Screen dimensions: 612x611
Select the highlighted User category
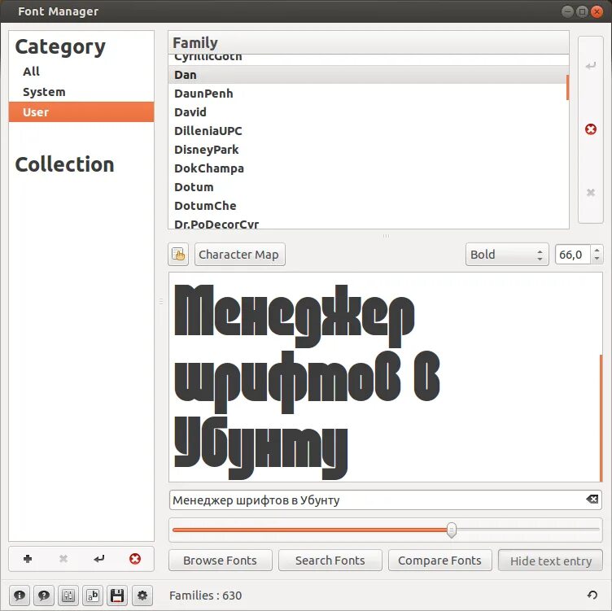point(81,112)
